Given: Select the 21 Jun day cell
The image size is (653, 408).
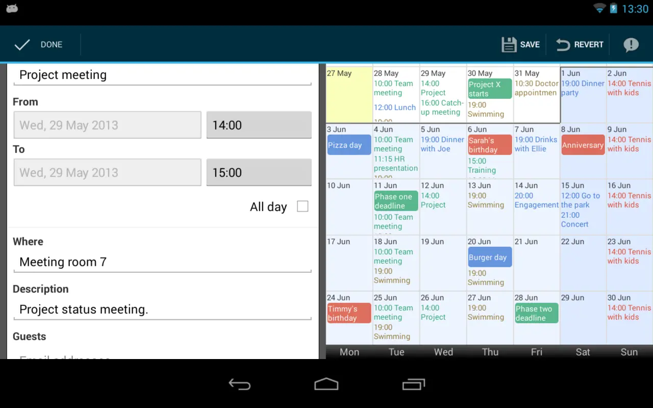Looking at the screenshot, I should [x=536, y=263].
